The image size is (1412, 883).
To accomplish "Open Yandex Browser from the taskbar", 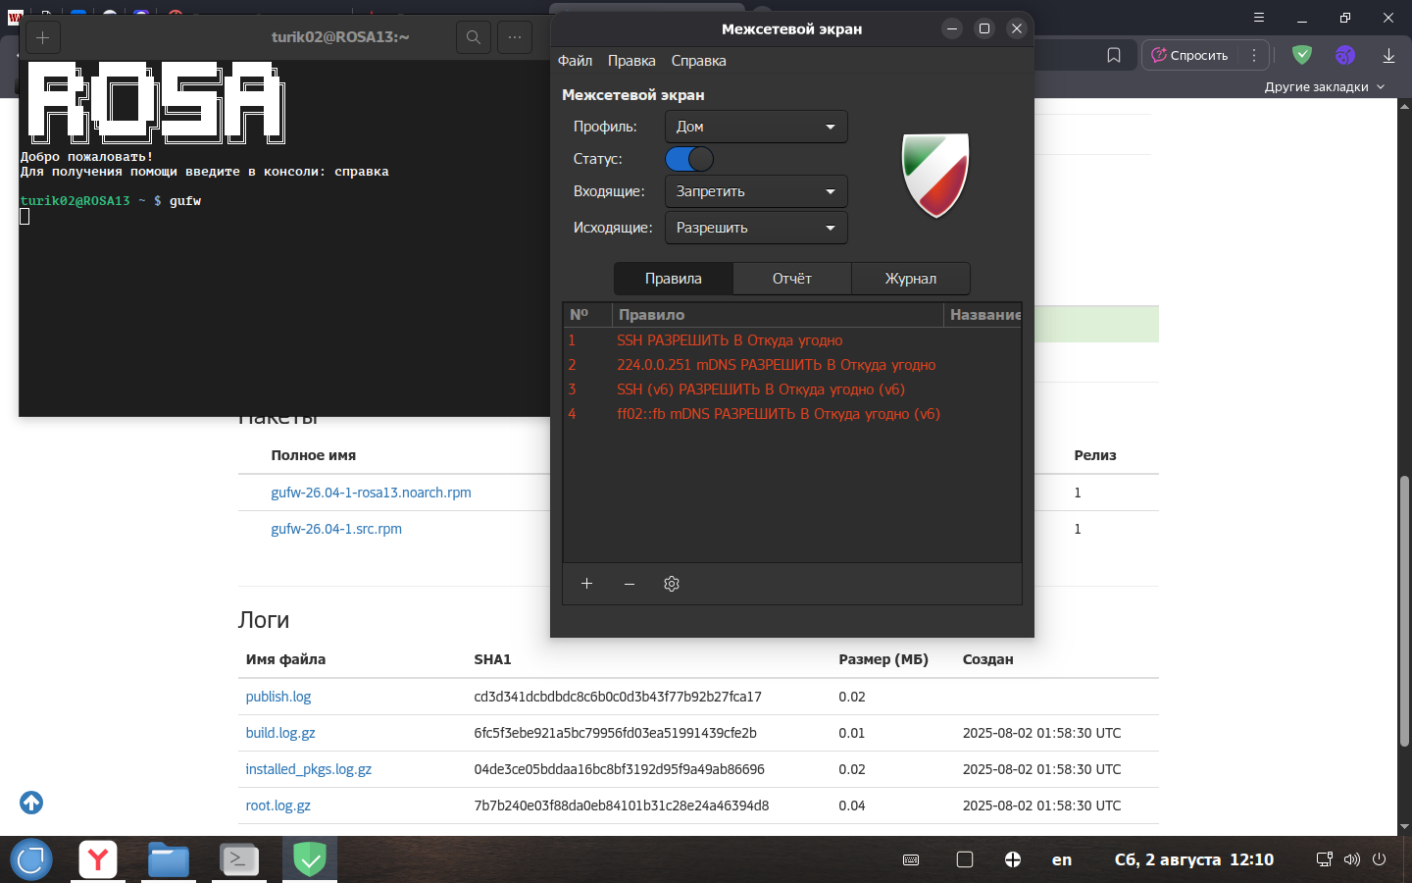I will (98, 859).
